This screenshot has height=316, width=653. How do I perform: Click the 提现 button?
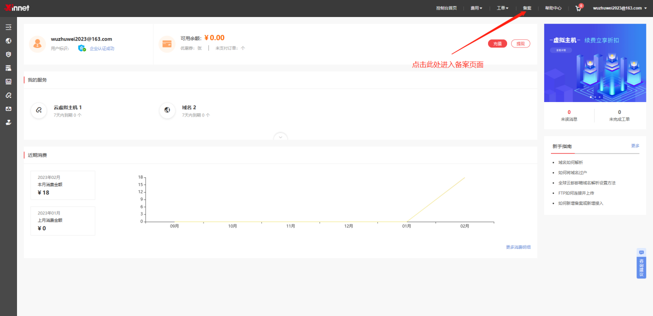(x=521, y=44)
